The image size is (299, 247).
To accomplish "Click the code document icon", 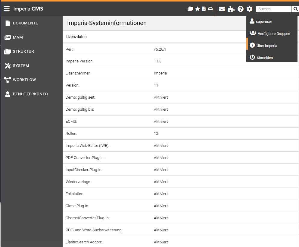I will pos(204,9).
